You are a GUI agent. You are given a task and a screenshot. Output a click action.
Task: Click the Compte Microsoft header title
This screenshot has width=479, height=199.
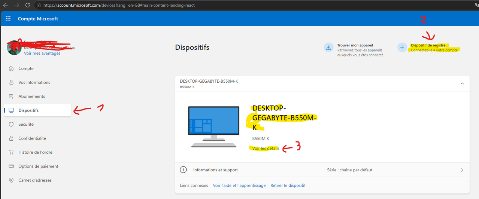pyautogui.click(x=38, y=19)
